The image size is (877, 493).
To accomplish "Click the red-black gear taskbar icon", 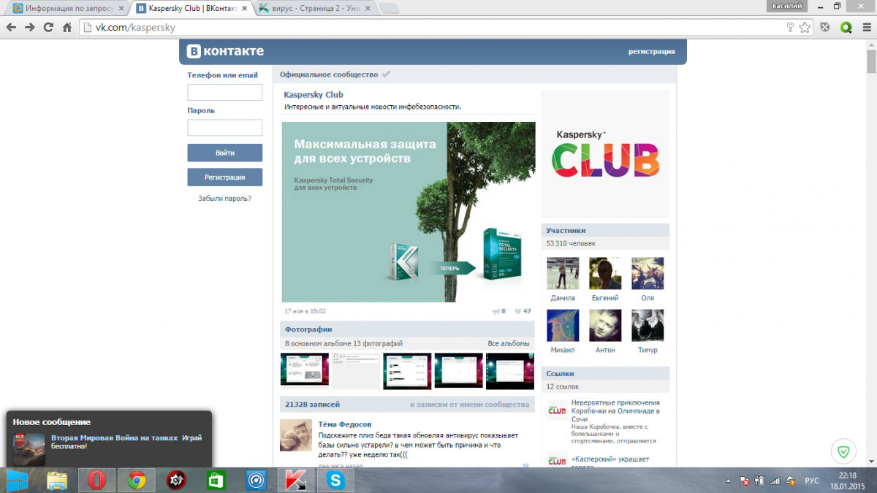I will tap(175, 481).
